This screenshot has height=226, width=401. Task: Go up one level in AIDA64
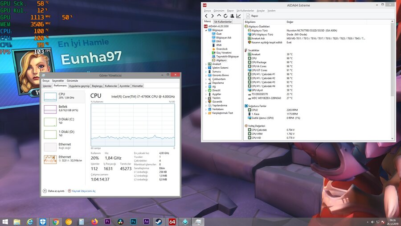[x=219, y=16]
